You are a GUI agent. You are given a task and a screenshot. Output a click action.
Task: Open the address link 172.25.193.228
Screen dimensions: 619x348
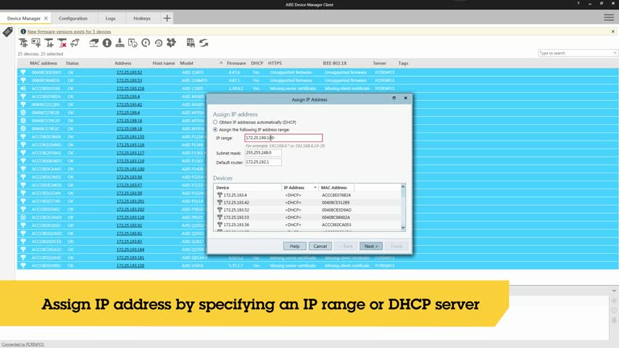click(x=130, y=266)
